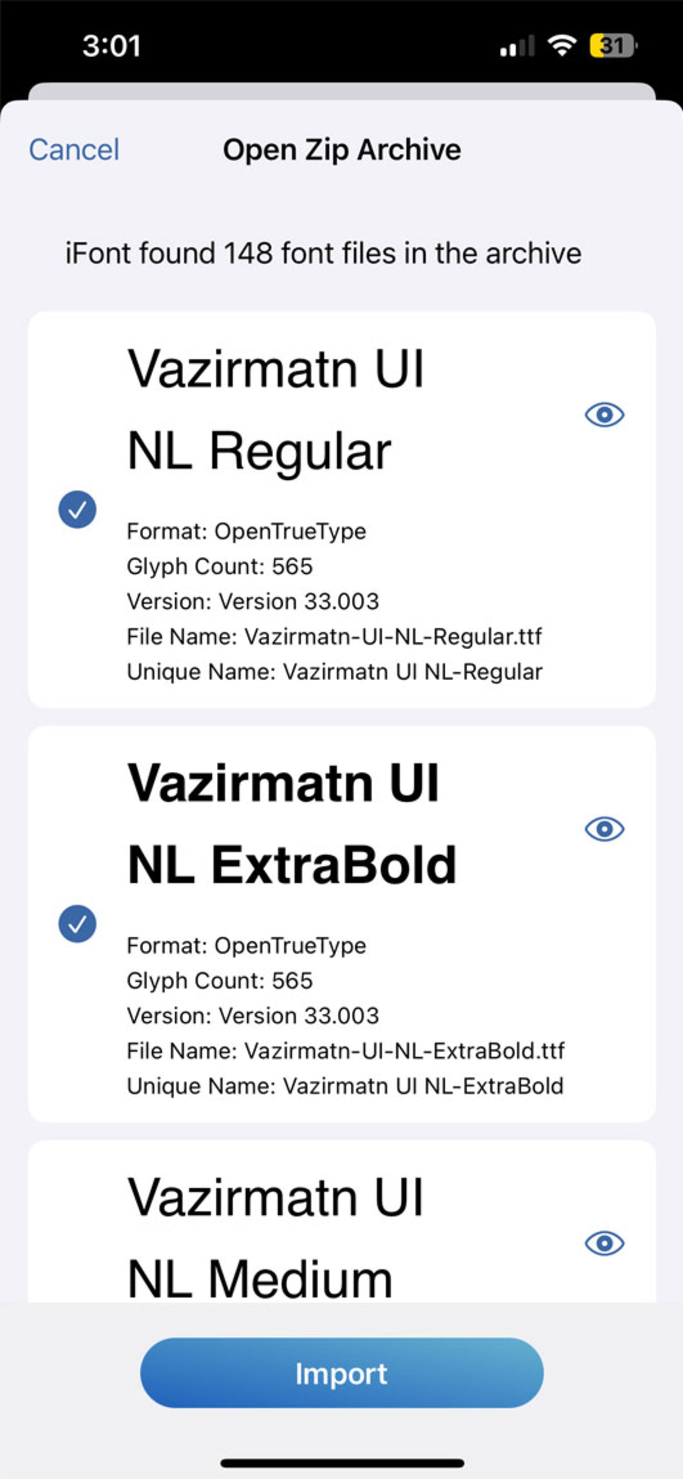Tap the Wi-Fi status icon

point(562,45)
